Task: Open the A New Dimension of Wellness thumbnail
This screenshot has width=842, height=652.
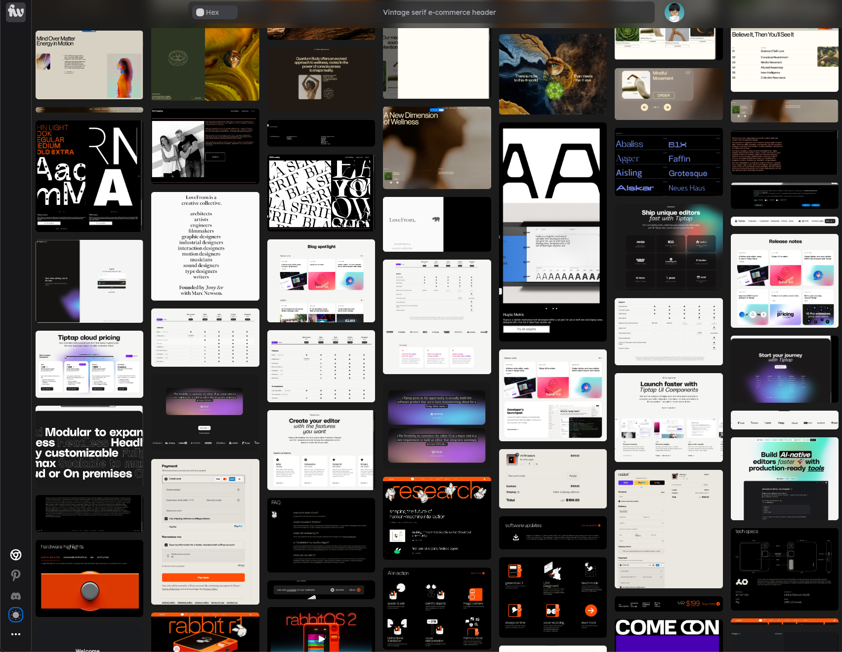Action: pos(436,148)
